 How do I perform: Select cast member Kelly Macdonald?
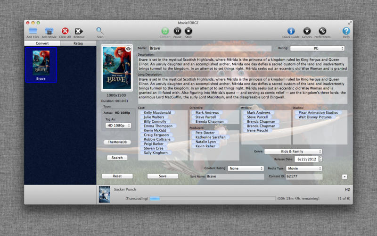157,112
